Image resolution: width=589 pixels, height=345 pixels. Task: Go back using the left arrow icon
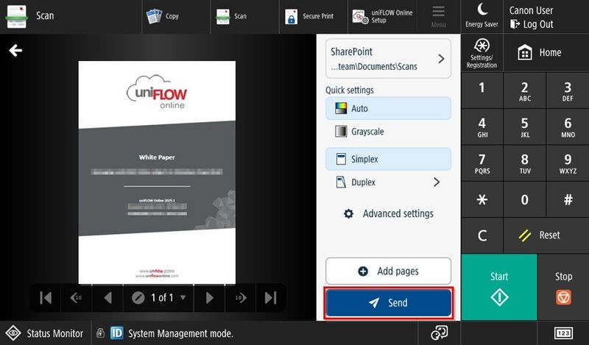click(15, 51)
